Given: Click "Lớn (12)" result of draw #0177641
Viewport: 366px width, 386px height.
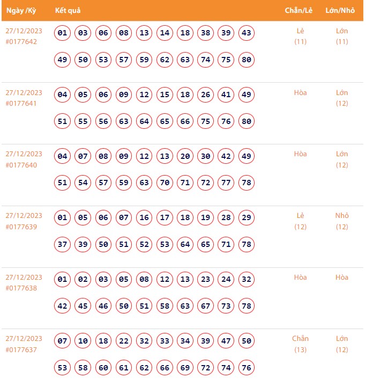Looking at the screenshot, I should [342, 98].
